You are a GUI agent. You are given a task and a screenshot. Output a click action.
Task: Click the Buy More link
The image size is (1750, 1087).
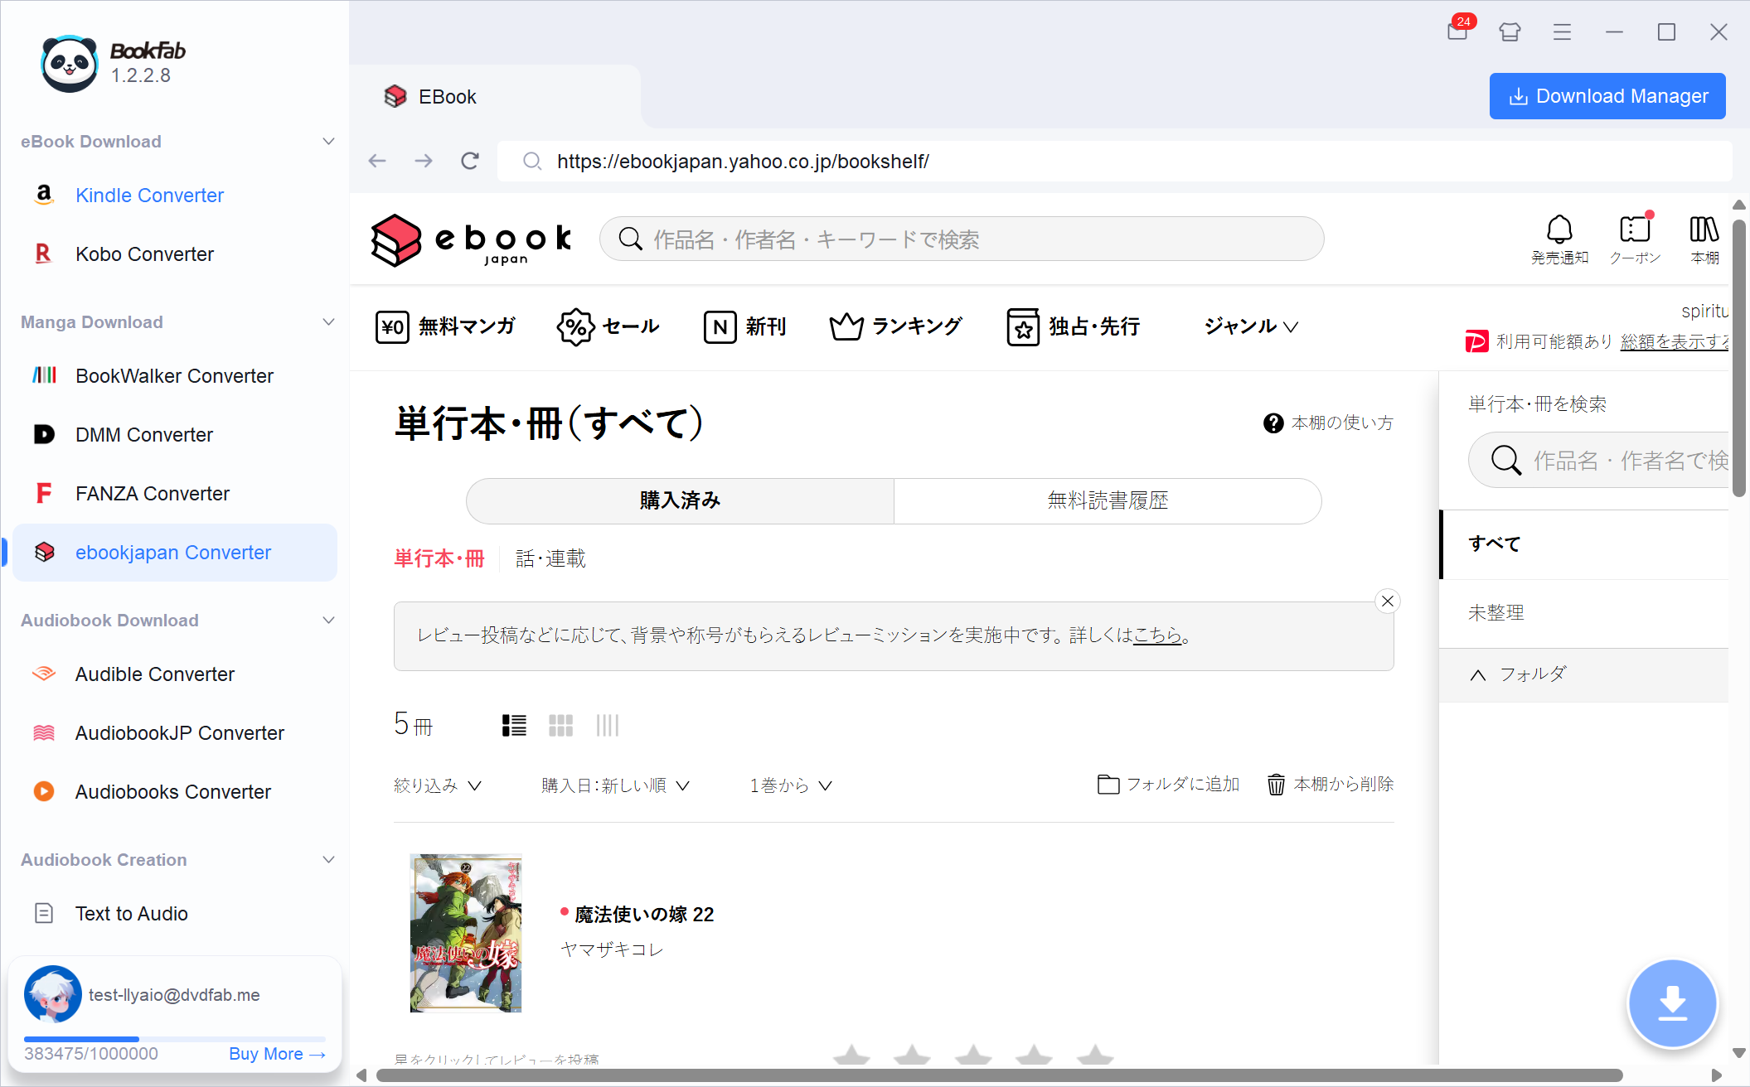(277, 1053)
